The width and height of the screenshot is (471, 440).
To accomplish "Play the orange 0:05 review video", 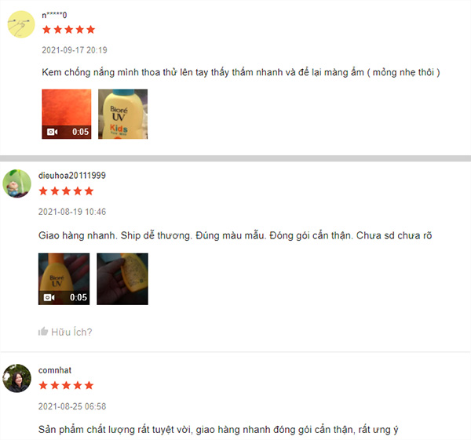I will 67,114.
